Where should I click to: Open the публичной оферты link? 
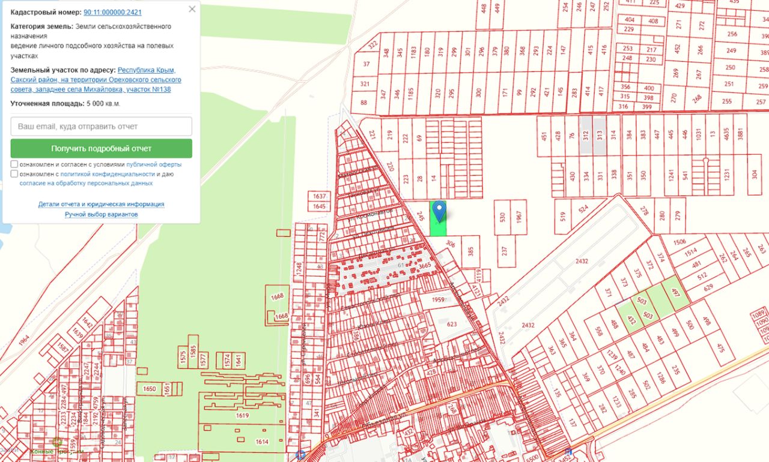154,164
